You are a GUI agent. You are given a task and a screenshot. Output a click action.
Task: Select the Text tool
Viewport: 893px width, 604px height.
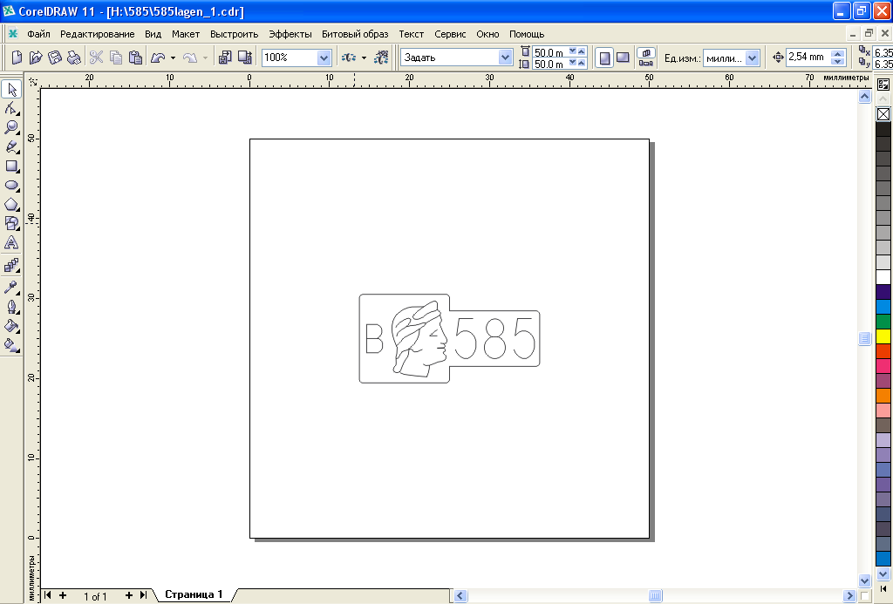(x=11, y=243)
